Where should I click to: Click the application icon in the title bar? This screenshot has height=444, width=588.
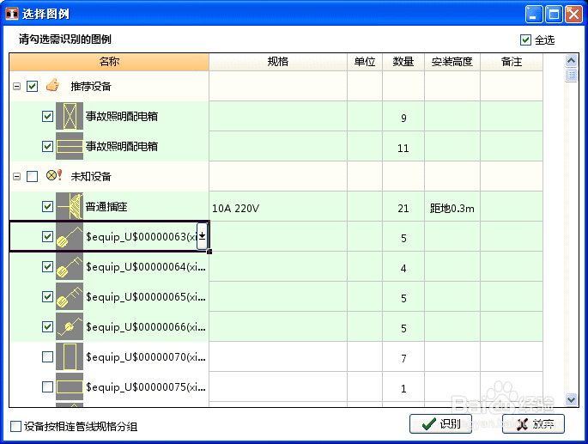point(12,14)
